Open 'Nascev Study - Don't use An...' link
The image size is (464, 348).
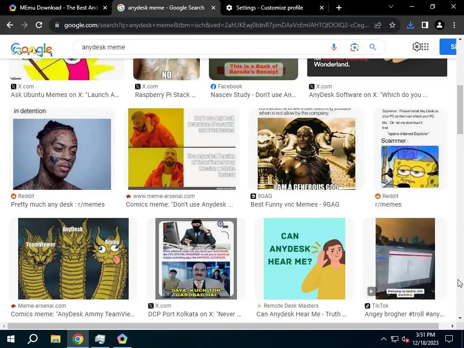click(x=253, y=95)
